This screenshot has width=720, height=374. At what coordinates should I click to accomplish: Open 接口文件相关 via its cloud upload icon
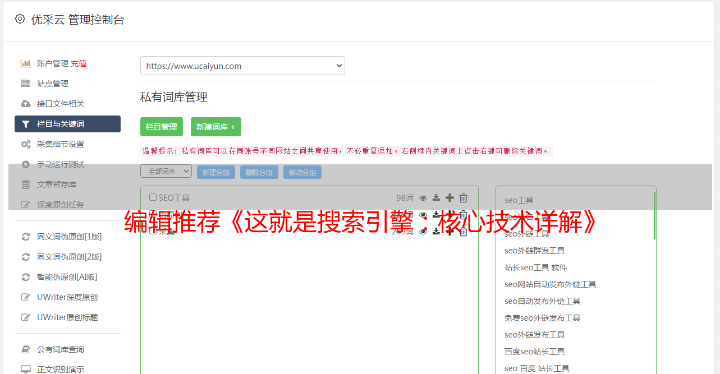click(x=26, y=104)
